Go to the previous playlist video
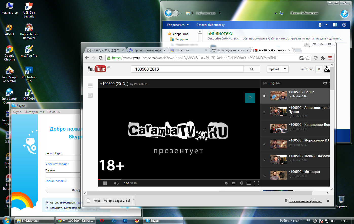 click(x=265, y=83)
